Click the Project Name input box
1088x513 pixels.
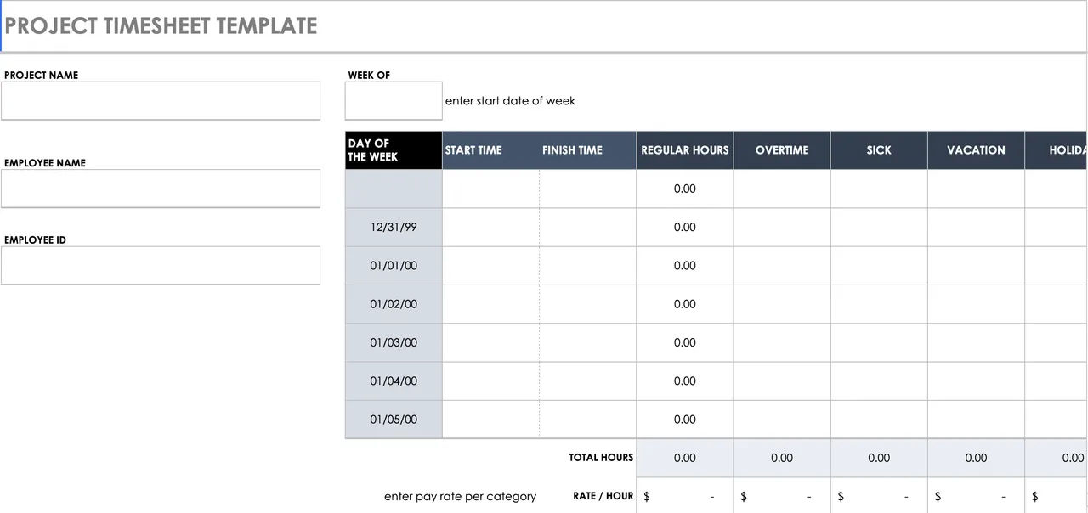click(x=161, y=100)
